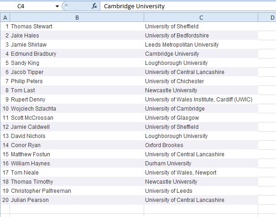Click University of Sheffield in row 1

201,26
